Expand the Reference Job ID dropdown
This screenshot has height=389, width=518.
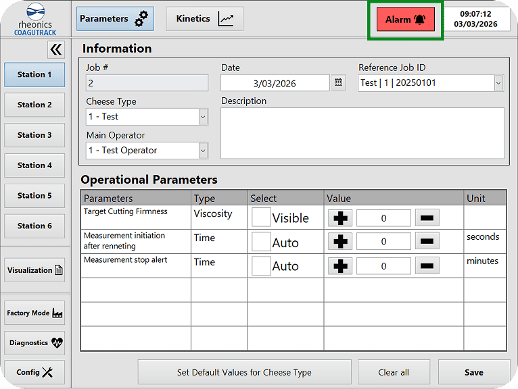498,83
